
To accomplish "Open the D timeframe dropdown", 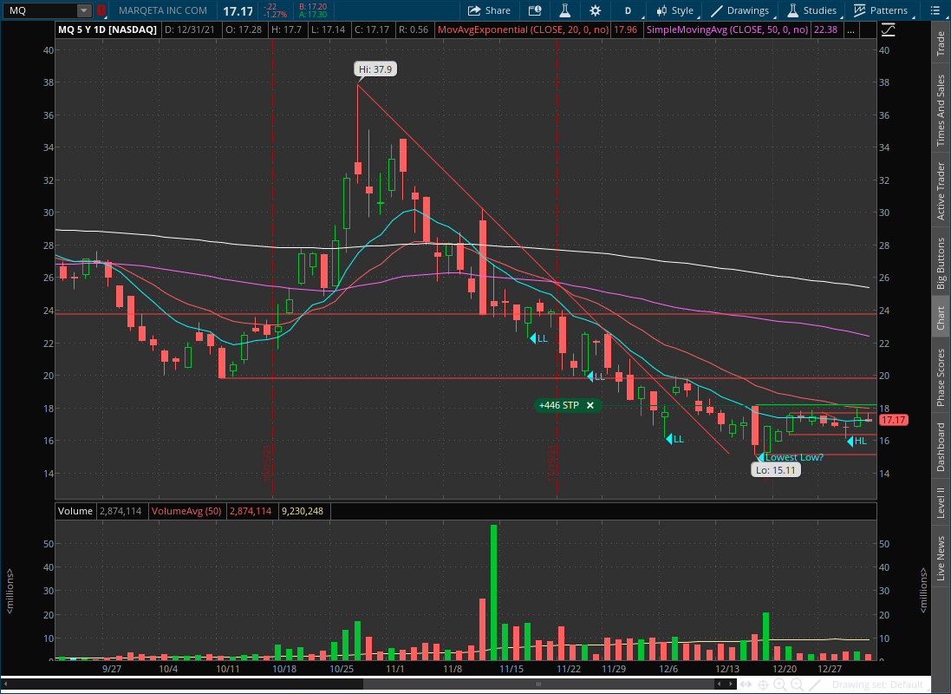I will 628,10.
